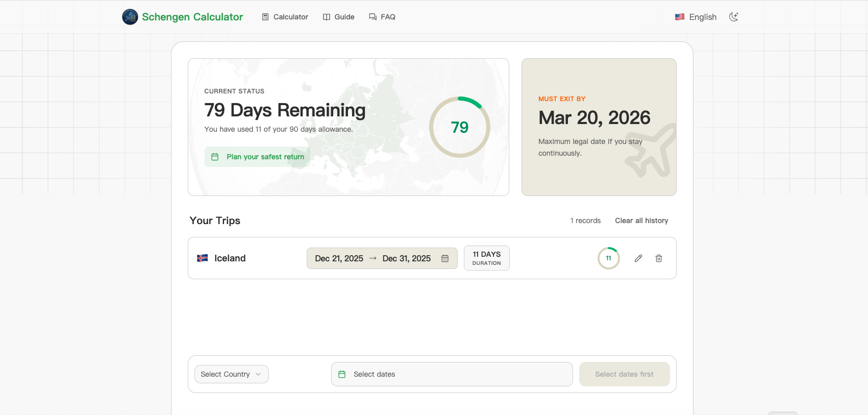Open the Guide page

pyautogui.click(x=339, y=17)
